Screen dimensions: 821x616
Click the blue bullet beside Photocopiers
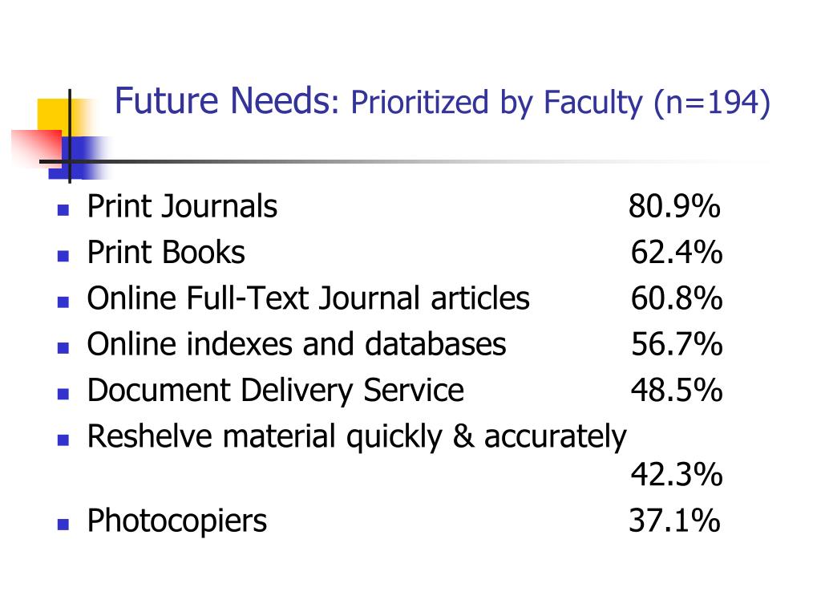pyautogui.click(x=63, y=525)
